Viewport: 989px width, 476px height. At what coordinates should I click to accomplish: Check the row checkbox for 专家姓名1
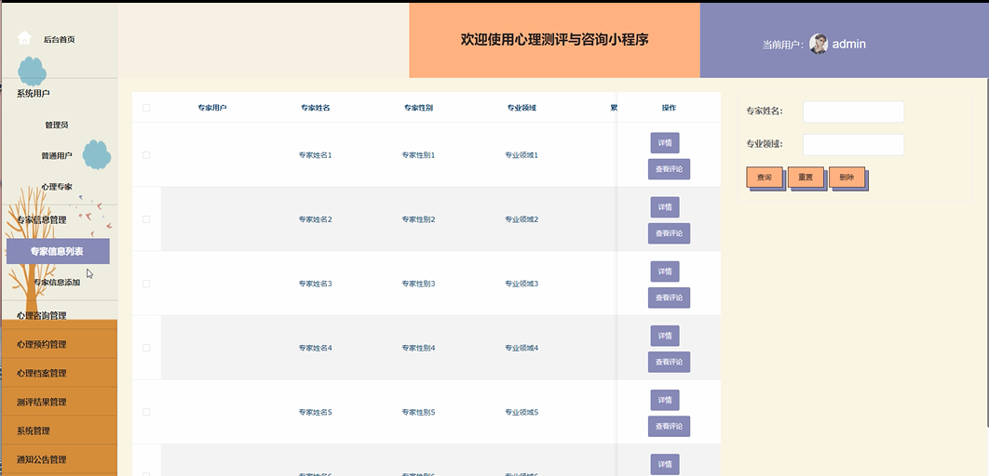point(146,155)
